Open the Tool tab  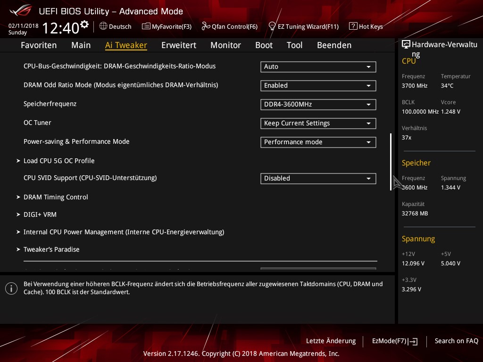coord(294,45)
